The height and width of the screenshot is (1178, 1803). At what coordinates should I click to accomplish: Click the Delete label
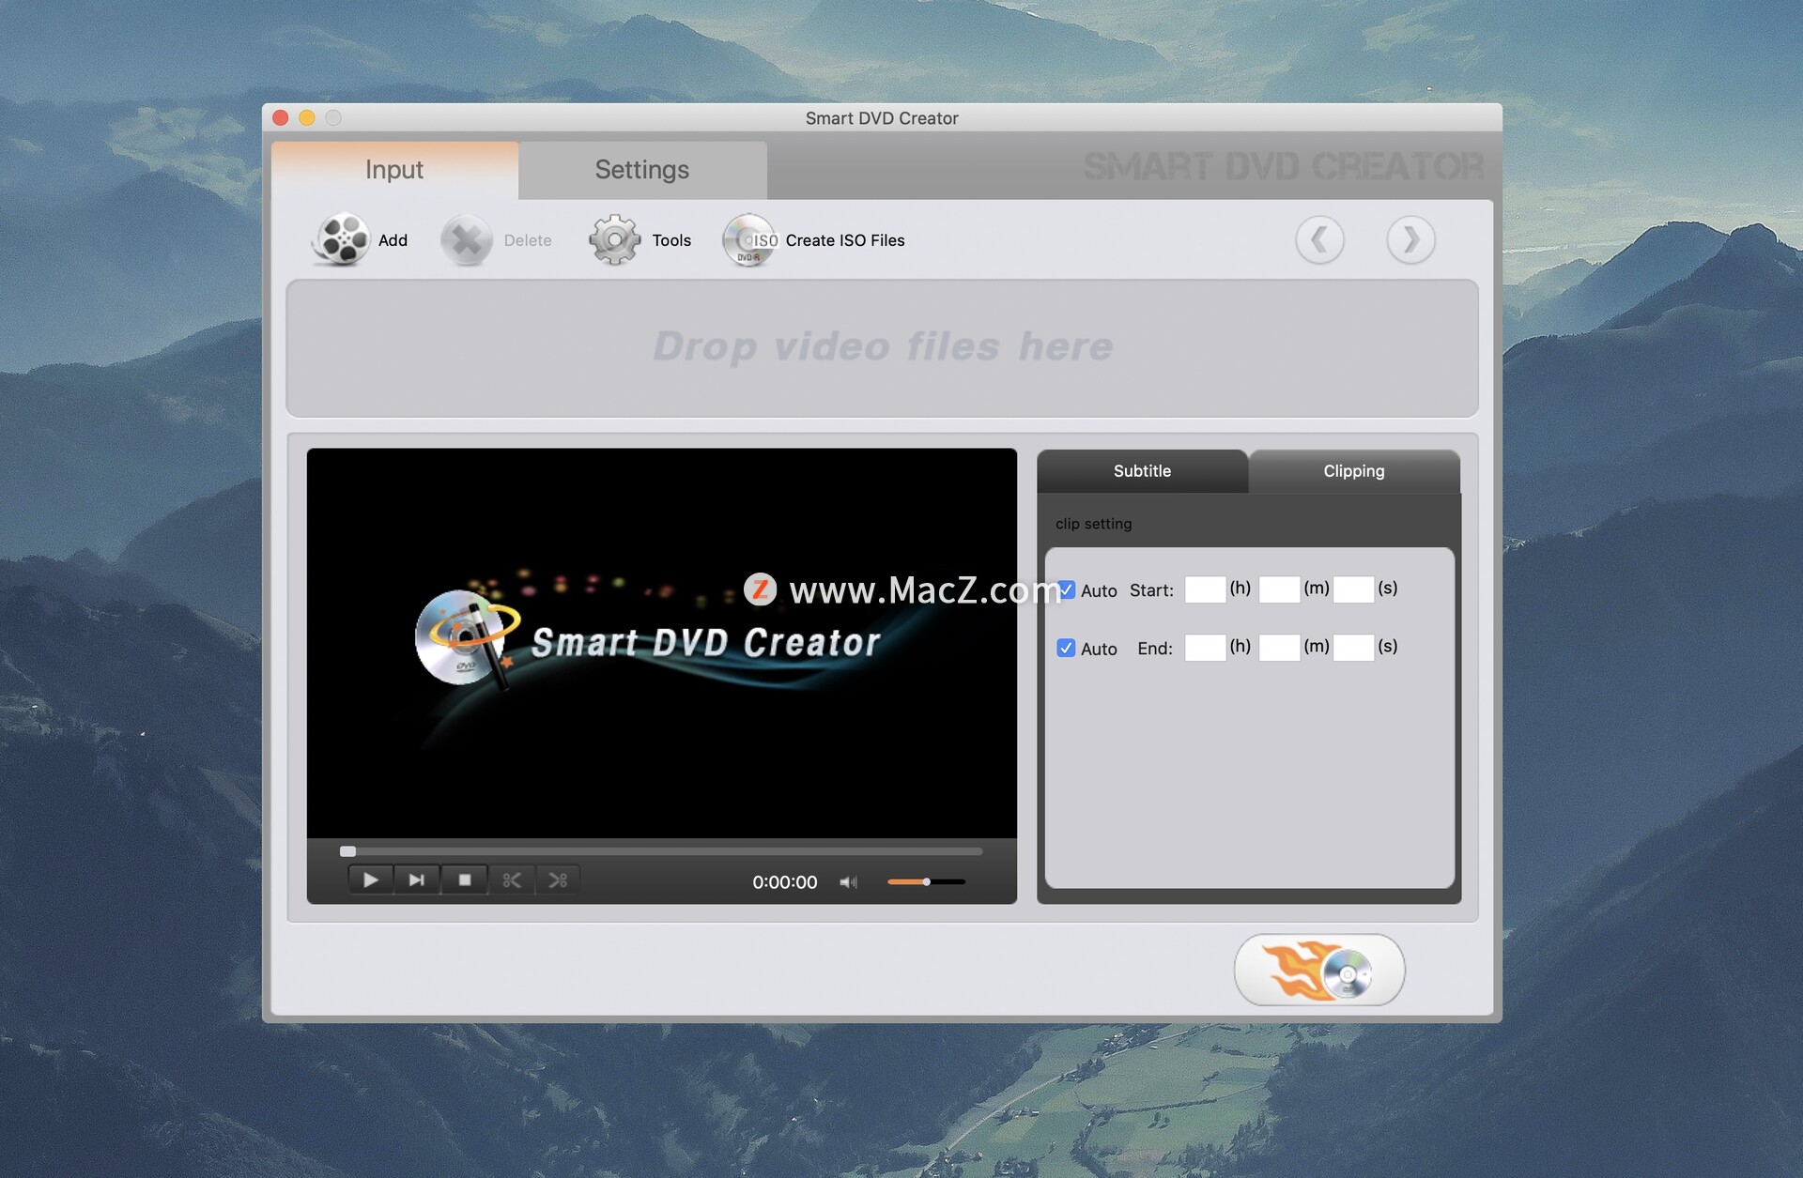(528, 240)
